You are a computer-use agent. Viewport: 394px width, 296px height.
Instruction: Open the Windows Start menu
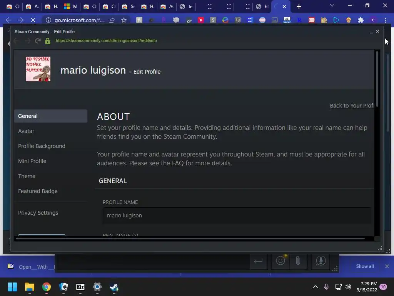click(12, 287)
